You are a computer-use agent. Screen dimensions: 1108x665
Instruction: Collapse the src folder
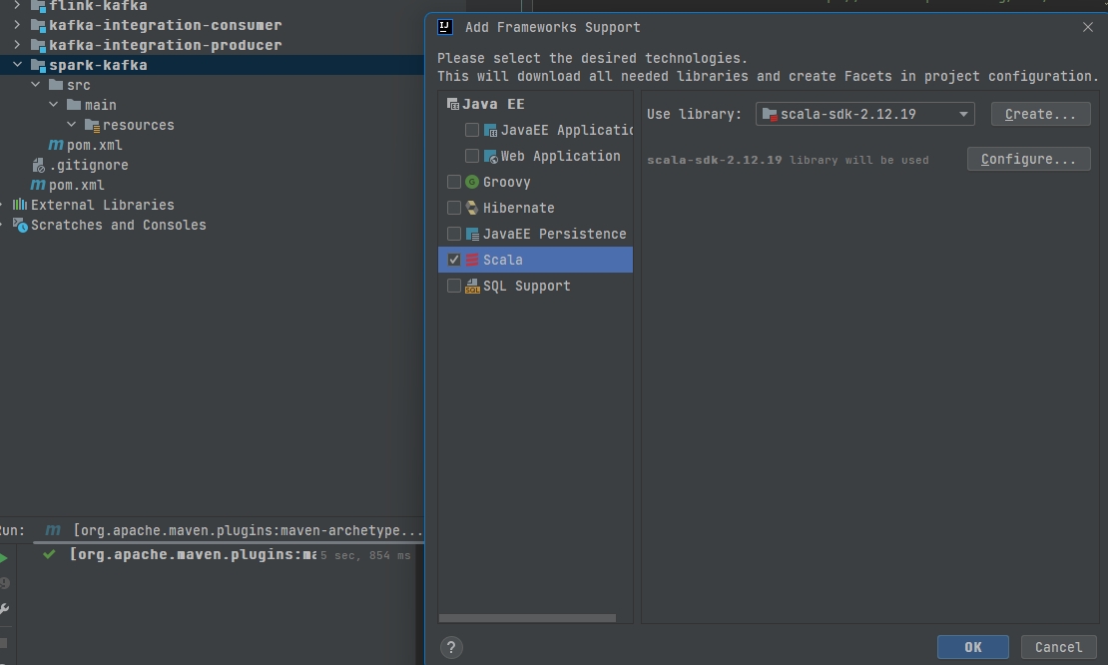(x=35, y=84)
